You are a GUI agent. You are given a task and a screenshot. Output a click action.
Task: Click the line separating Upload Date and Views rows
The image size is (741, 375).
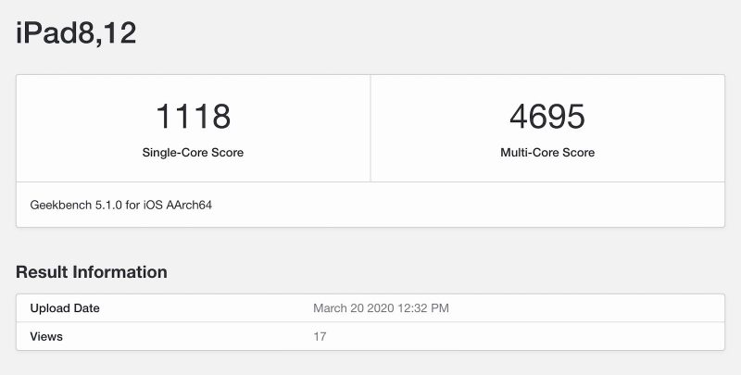click(370, 322)
